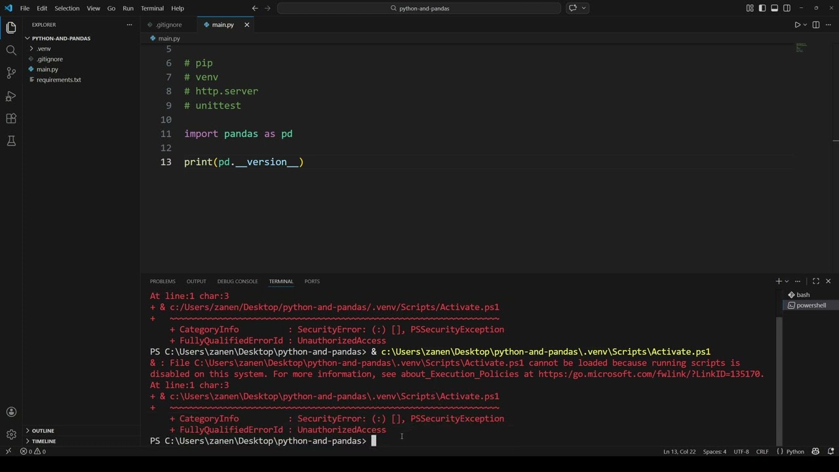Open the Accounts icon in activity bar

pyautogui.click(x=11, y=412)
